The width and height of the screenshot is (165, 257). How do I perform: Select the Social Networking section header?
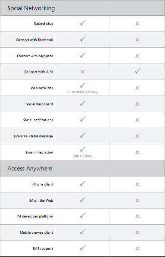(x=82, y=8)
